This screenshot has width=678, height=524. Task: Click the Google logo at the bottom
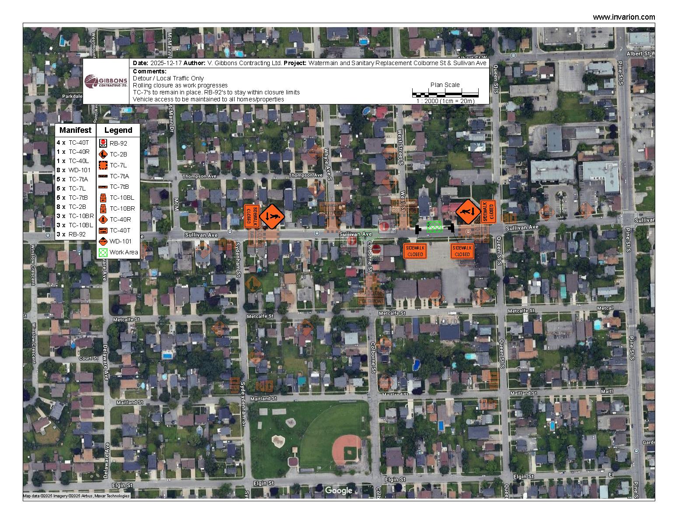340,490
